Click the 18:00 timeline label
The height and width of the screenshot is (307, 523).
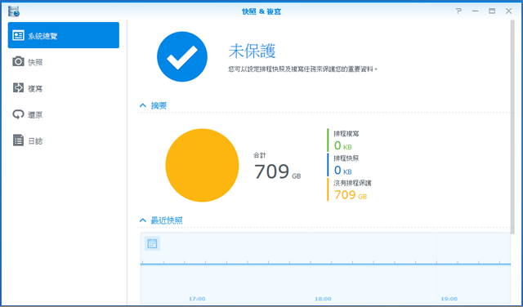[x=323, y=299]
